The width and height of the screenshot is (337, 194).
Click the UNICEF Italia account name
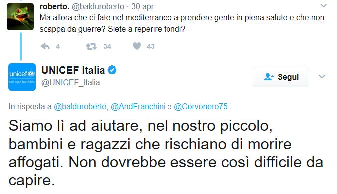(x=73, y=70)
